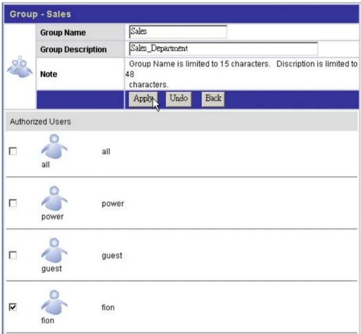Click the 'power' description text right of avatar

click(x=113, y=204)
